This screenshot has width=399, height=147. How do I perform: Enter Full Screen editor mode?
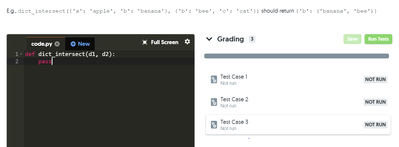[164, 42]
